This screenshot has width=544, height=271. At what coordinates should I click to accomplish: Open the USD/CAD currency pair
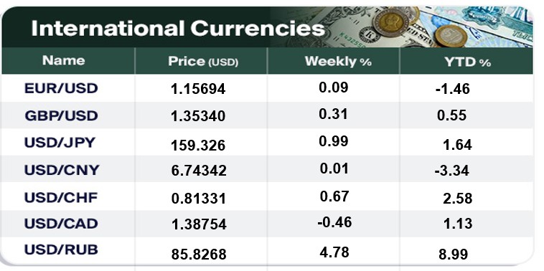[x=61, y=224]
